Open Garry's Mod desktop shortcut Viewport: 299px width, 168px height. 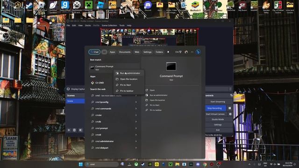[65, 6]
